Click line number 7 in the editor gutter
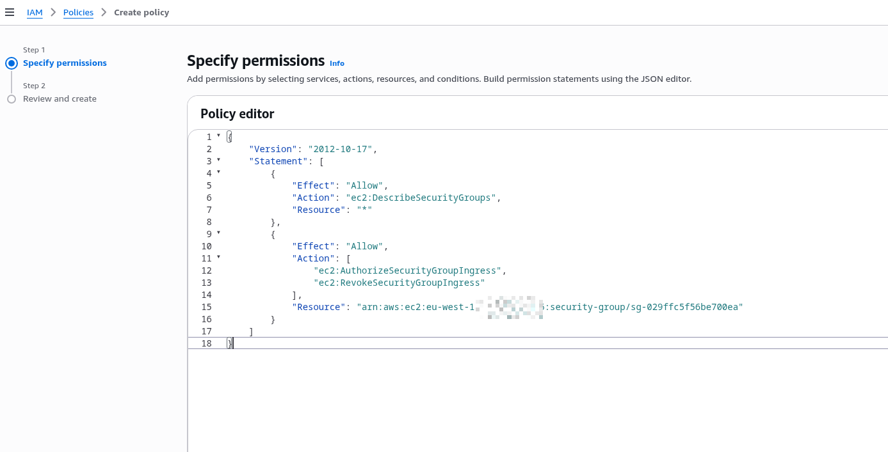This screenshot has width=888, height=452. [209, 210]
